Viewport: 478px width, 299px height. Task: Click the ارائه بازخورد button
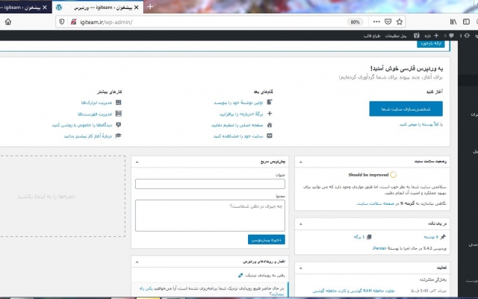[431, 43]
